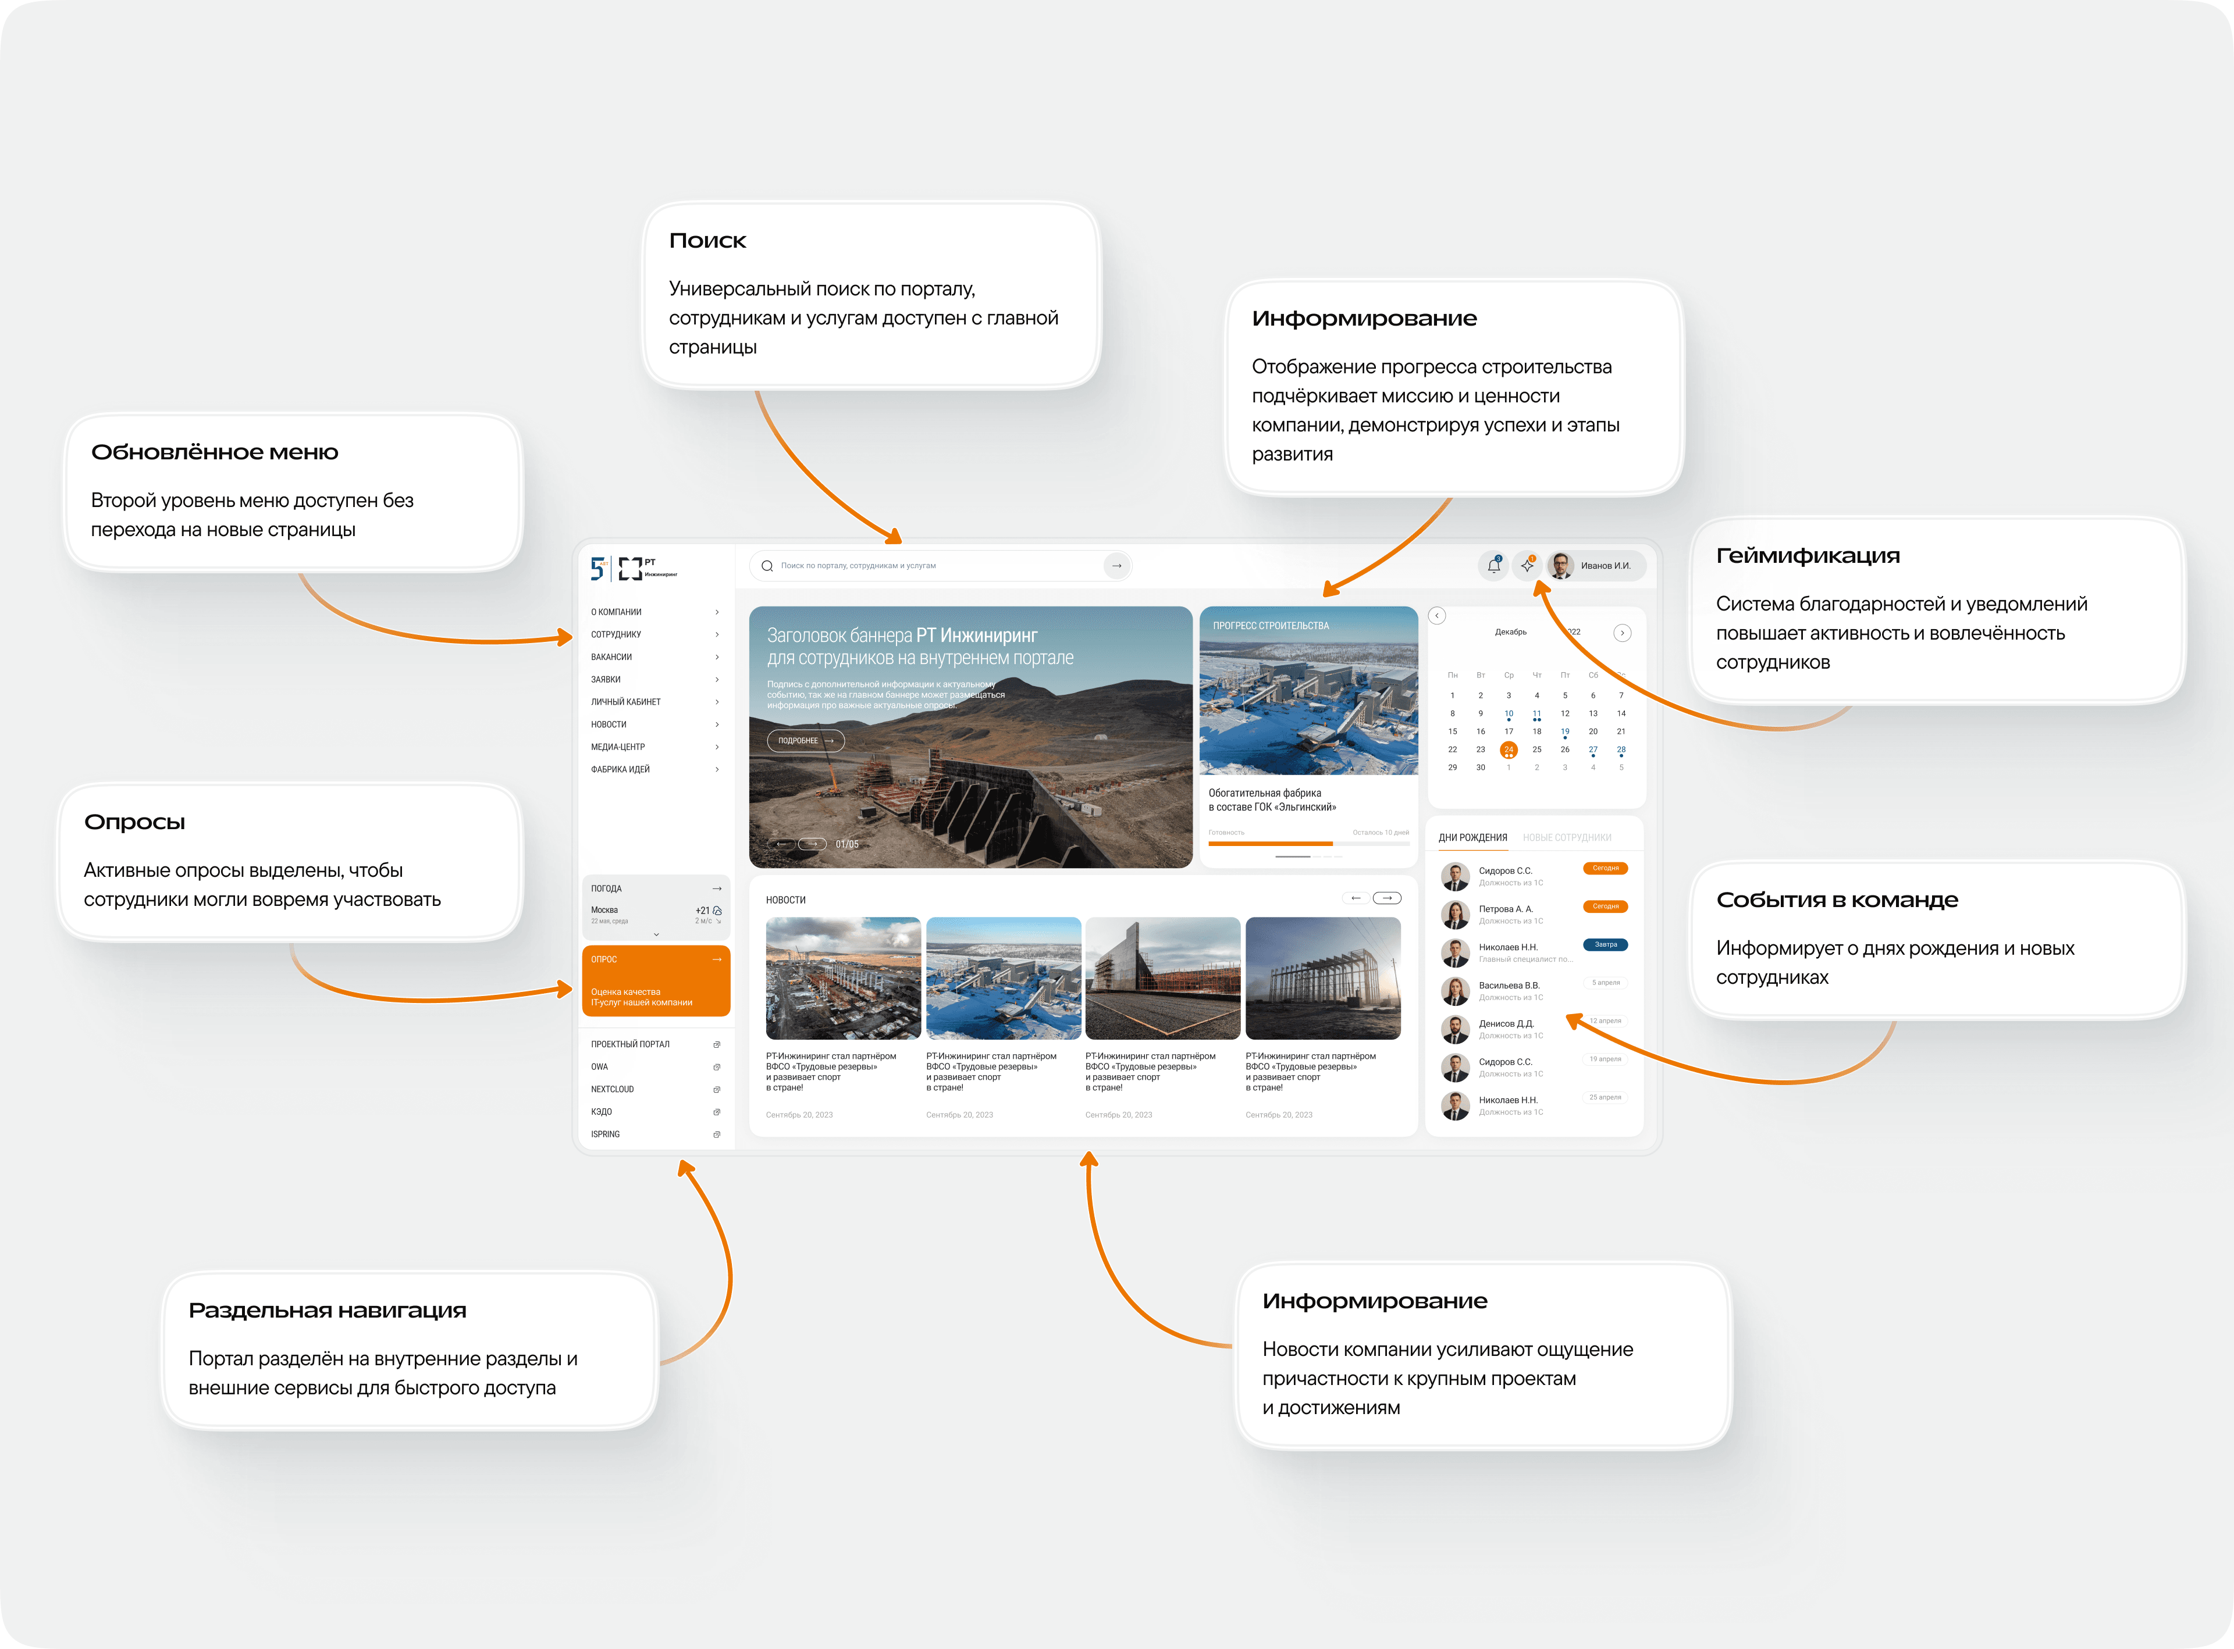The image size is (2234, 1649).
Task: Open news thumbnail with steel frame at dusk
Action: click(1323, 978)
